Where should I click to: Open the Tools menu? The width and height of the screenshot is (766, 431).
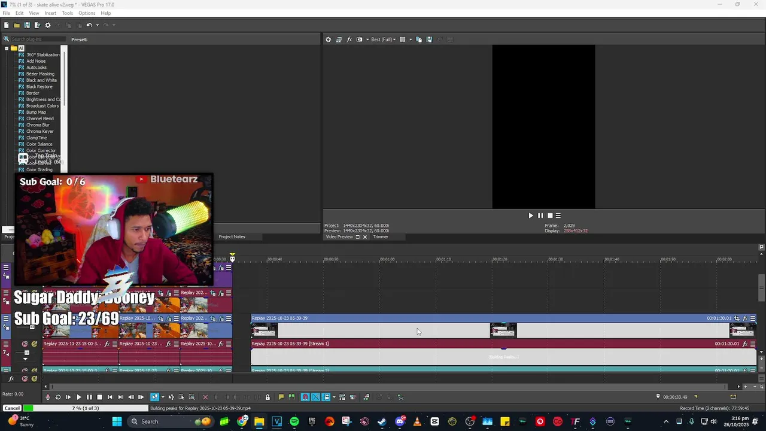tap(67, 13)
